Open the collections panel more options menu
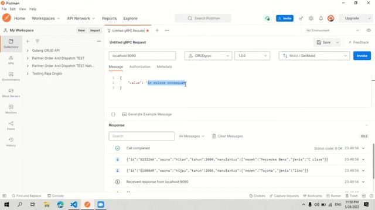Viewport: 375px width, 210px height. (99, 41)
